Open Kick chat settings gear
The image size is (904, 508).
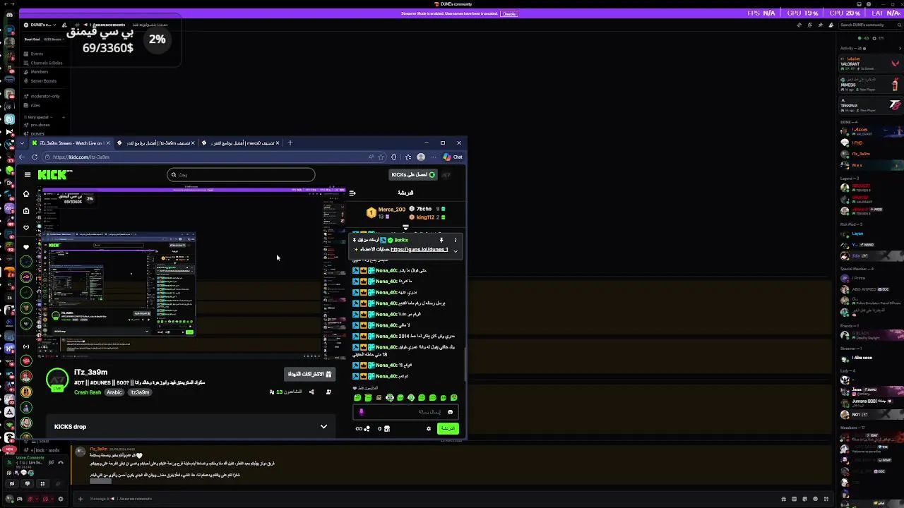428,428
